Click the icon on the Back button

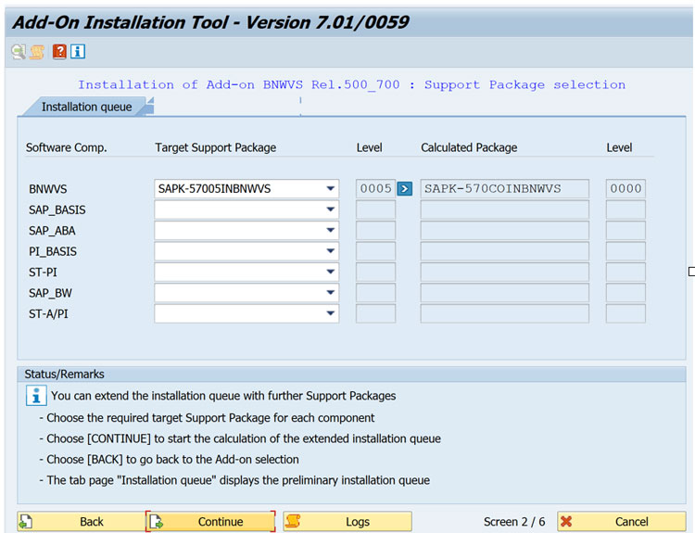pos(26,522)
